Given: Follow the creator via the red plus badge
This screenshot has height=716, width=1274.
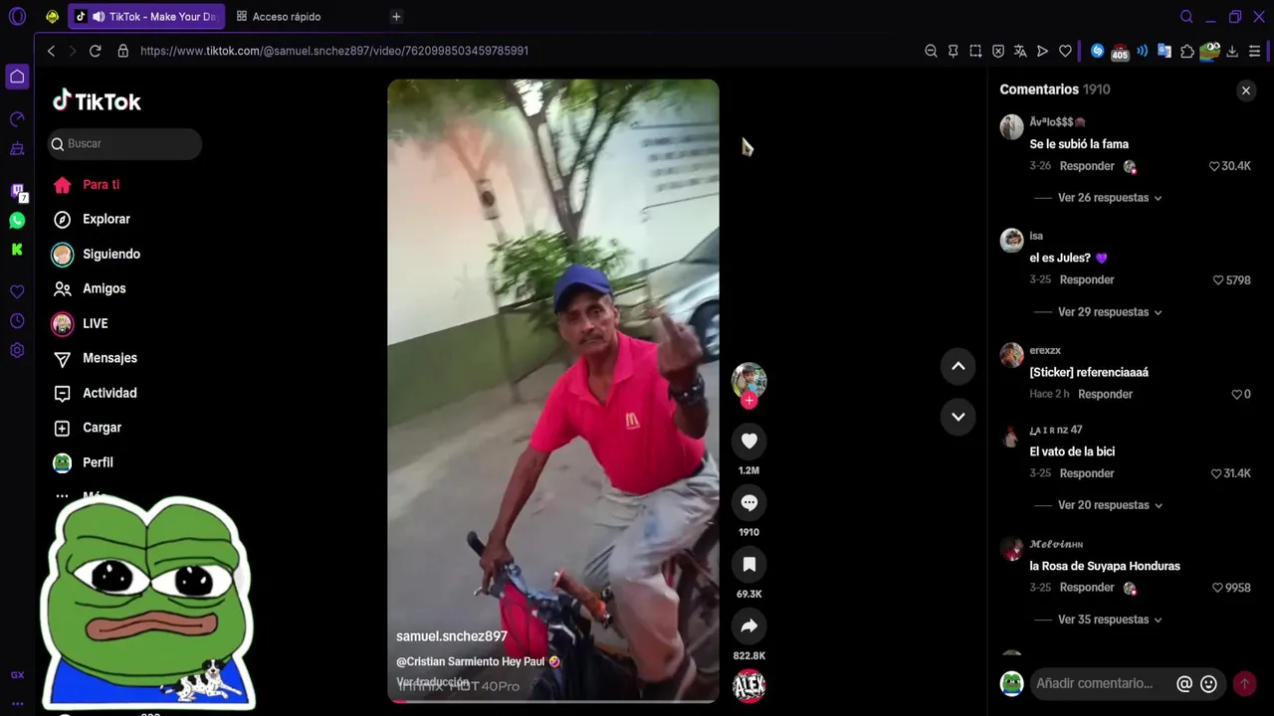Looking at the screenshot, I should 748,401.
